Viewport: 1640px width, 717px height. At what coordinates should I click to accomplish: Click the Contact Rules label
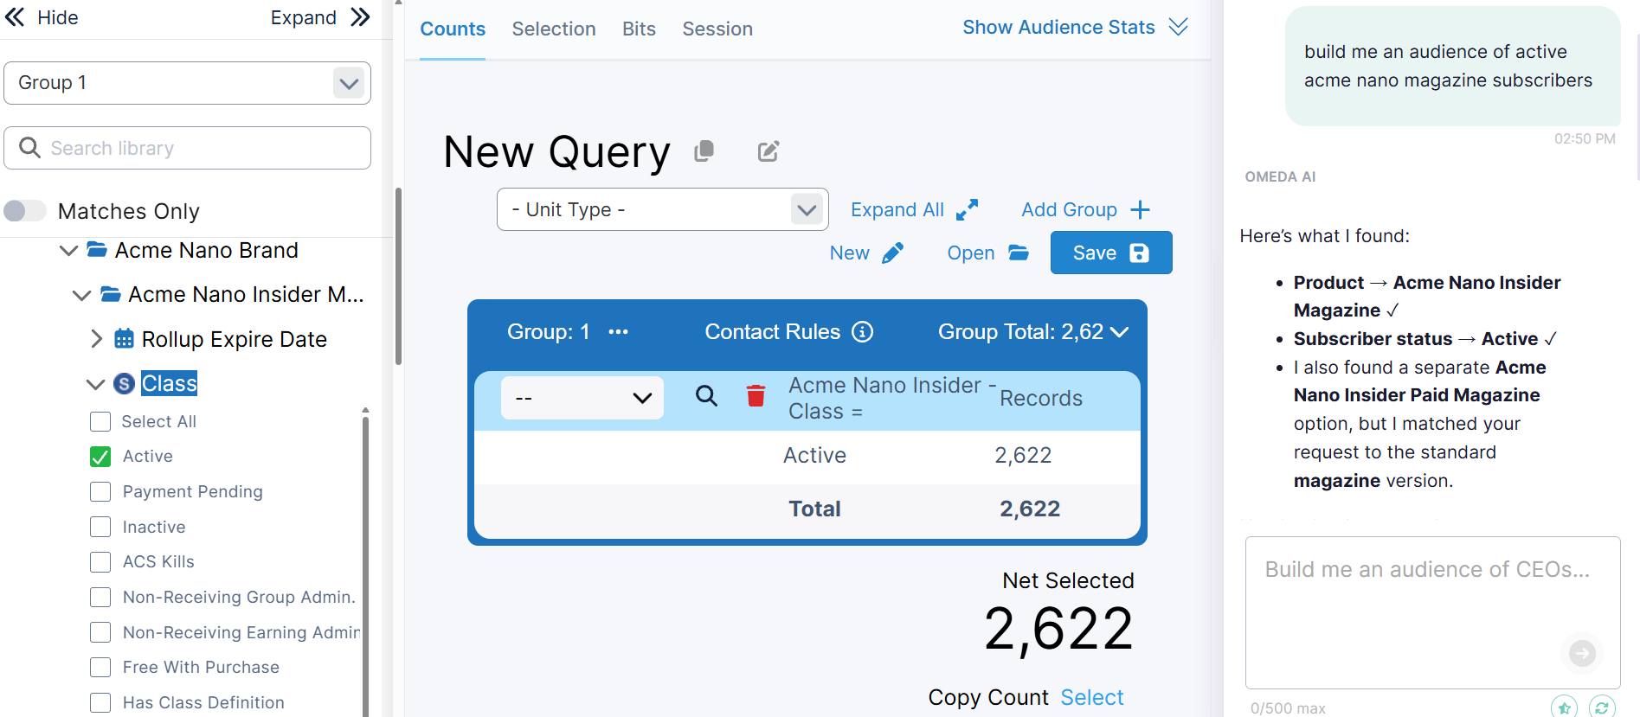coord(772,331)
